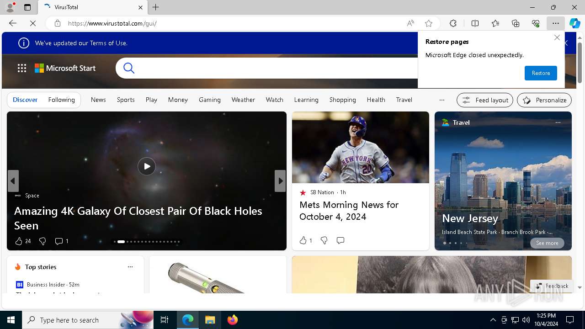This screenshot has height=329, width=585.
Task: Open the volume control tray icon
Action: (526, 320)
